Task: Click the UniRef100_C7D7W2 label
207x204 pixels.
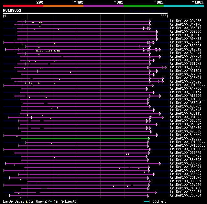Action: point(186,42)
